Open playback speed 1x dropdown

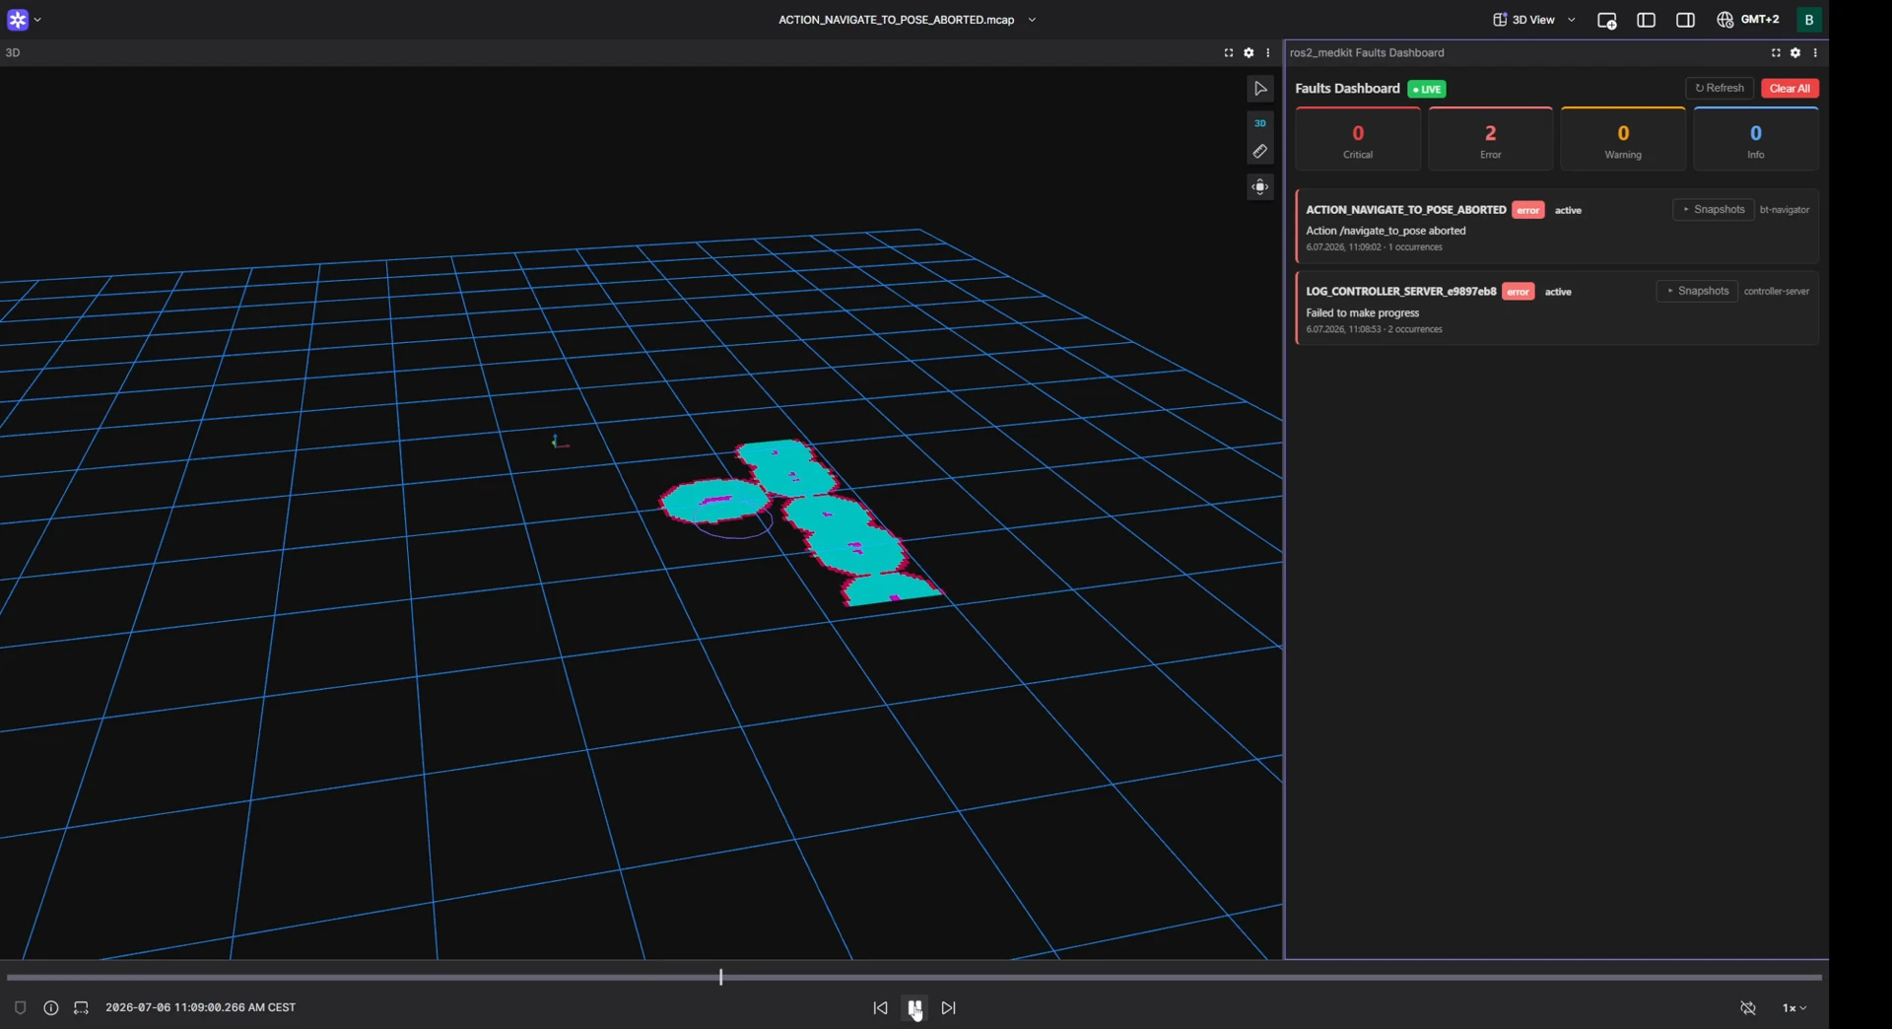point(1794,1008)
